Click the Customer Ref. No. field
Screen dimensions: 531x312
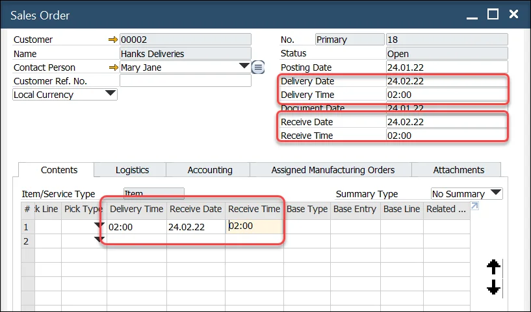(x=185, y=81)
